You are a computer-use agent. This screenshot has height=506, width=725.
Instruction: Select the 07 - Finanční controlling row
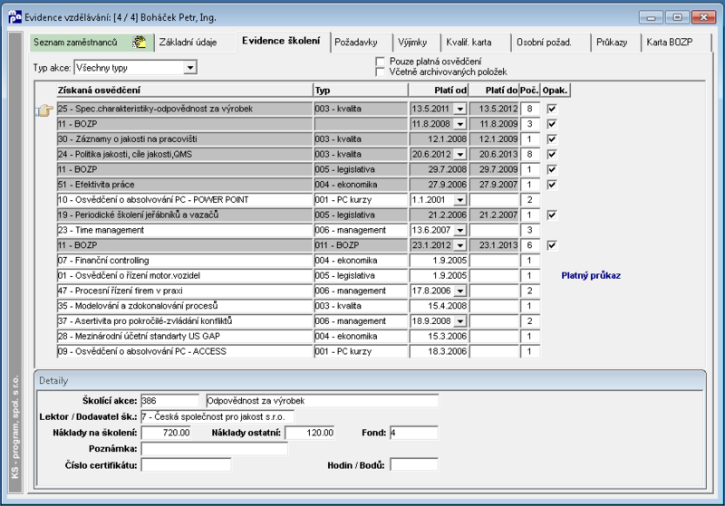tap(185, 261)
